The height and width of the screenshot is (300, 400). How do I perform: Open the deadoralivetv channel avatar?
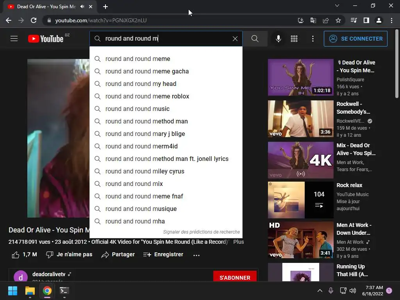[x=20, y=276]
